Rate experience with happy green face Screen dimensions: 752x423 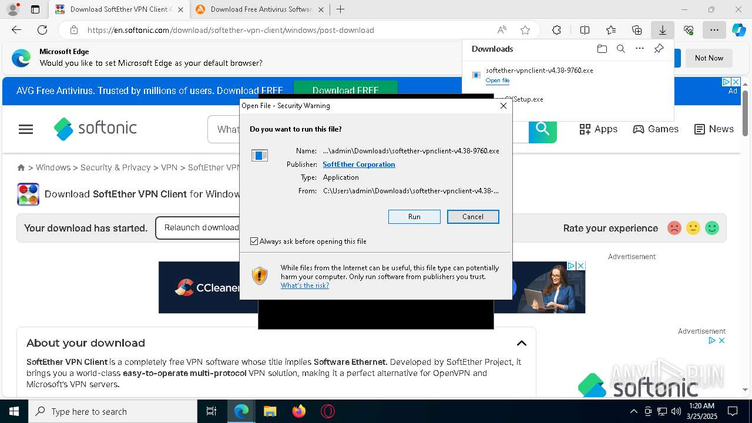pyautogui.click(x=712, y=228)
